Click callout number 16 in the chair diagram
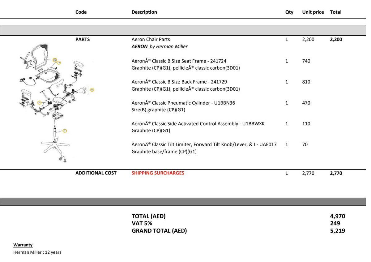 click(x=59, y=62)
